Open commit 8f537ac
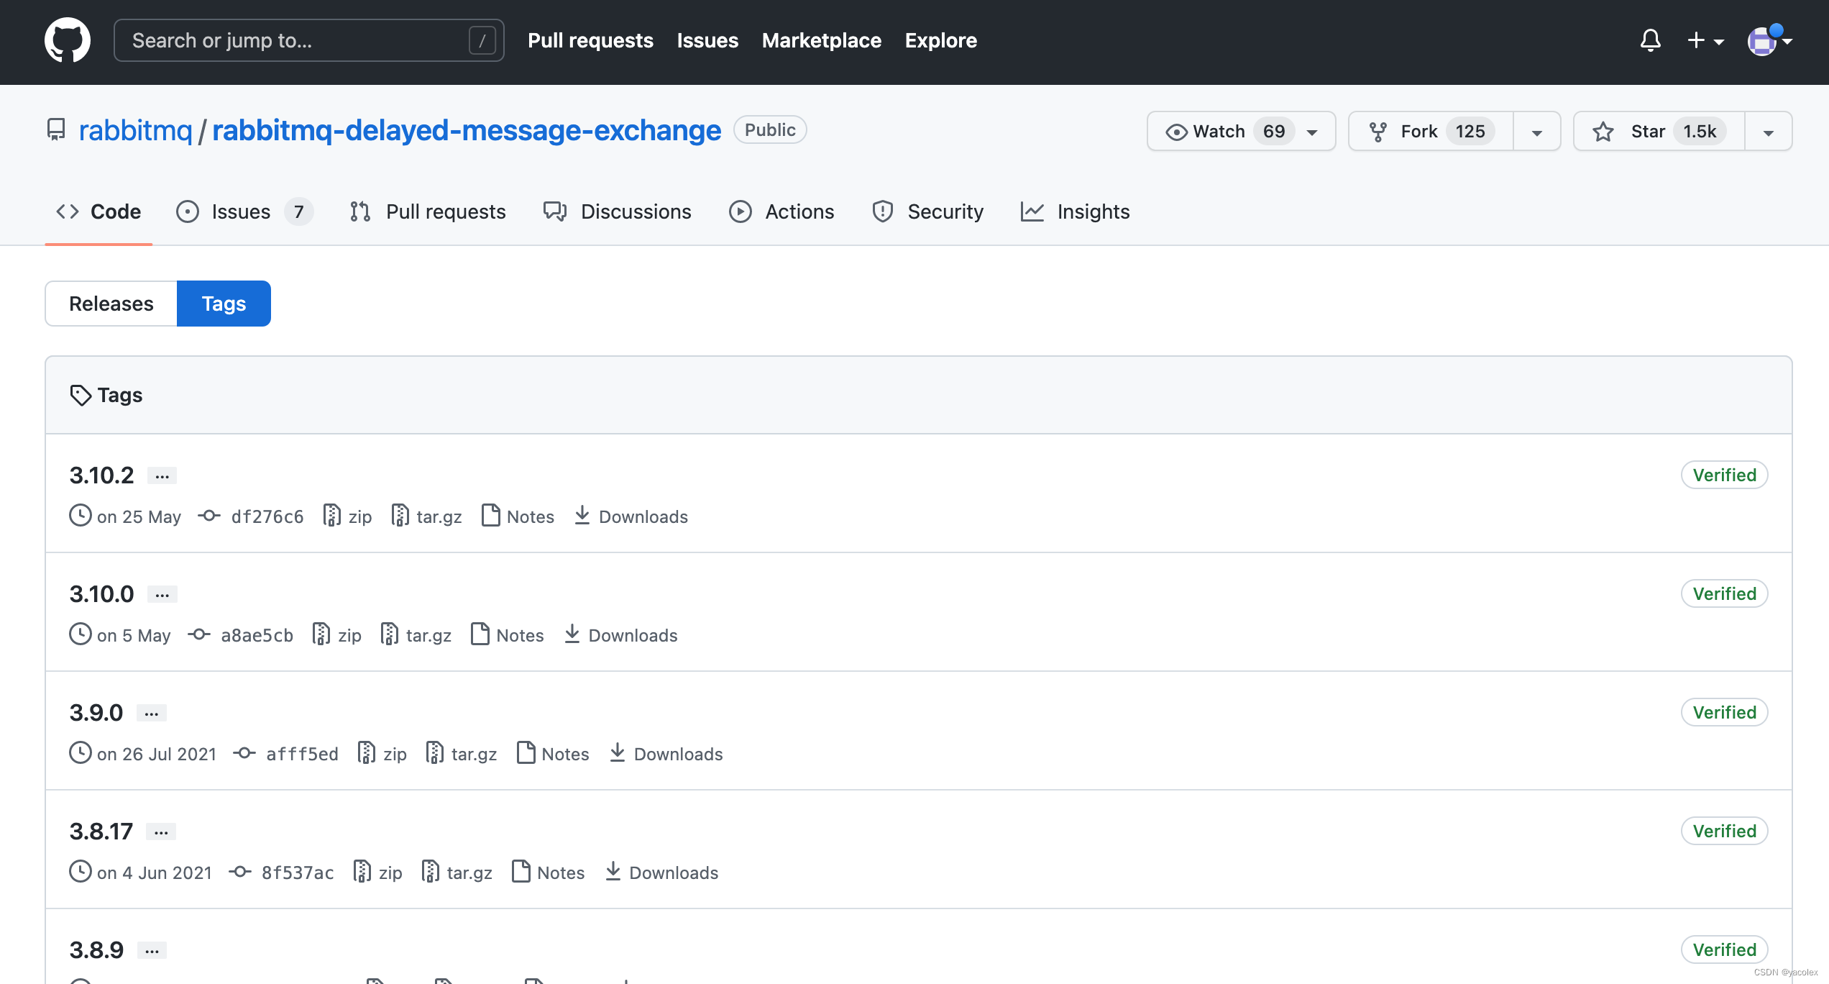 pos(298,873)
